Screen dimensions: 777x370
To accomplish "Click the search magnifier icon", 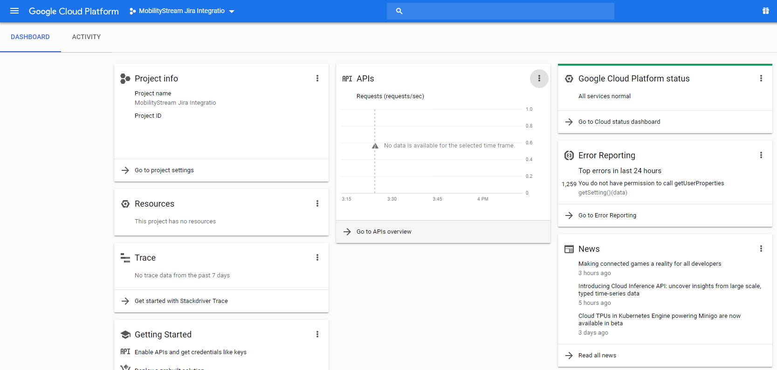I will tap(399, 11).
